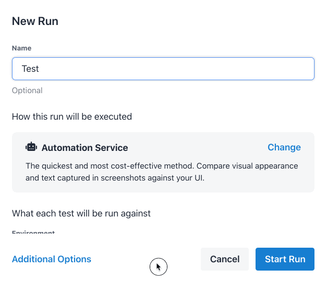The image size is (327, 281).
Task: Click the Automation Service robot icon
Action: (31, 147)
